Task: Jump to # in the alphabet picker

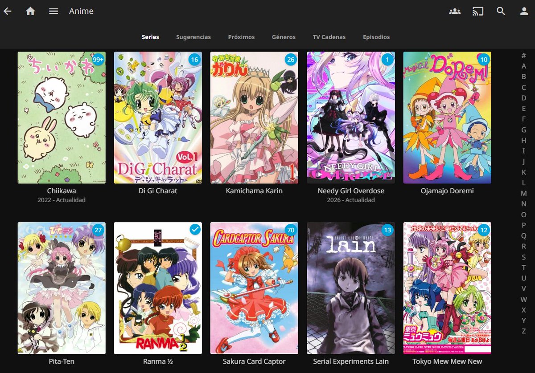Action: coord(524,55)
